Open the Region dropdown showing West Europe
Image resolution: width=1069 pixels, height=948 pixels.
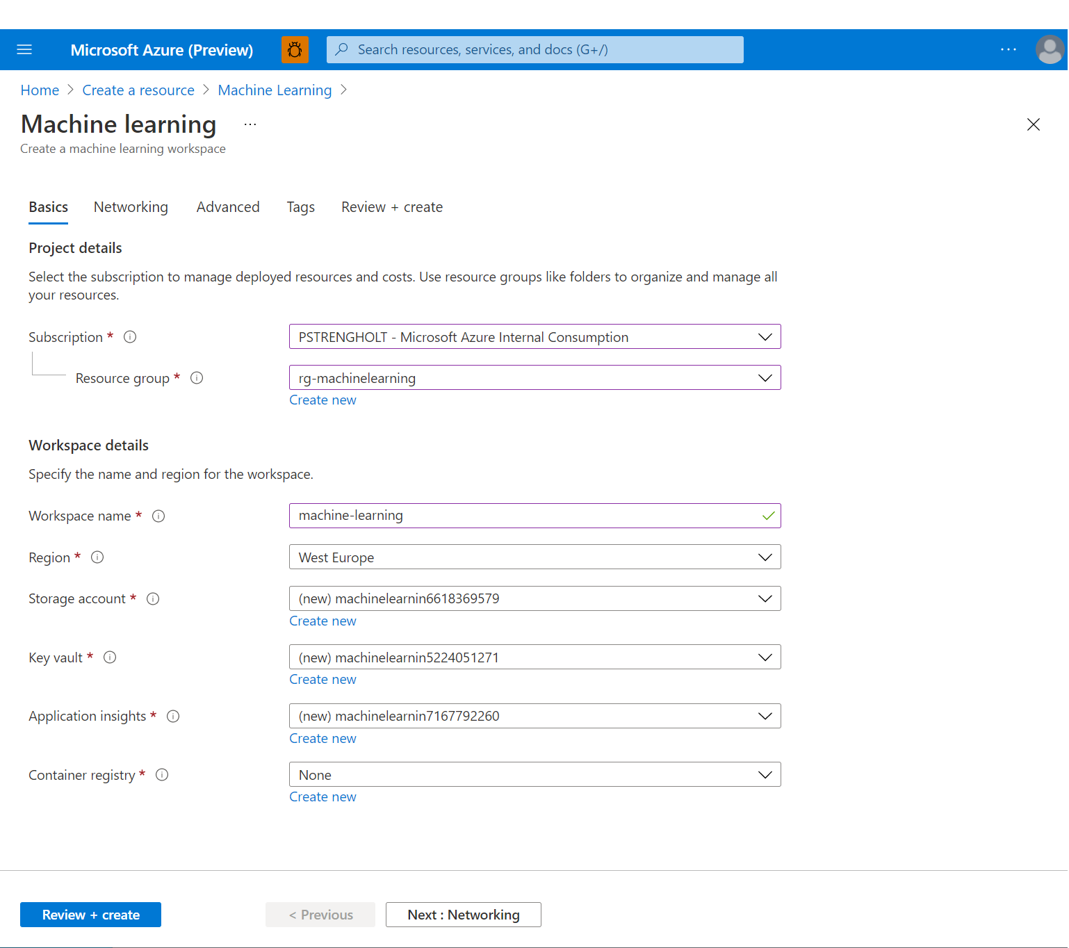tap(534, 557)
